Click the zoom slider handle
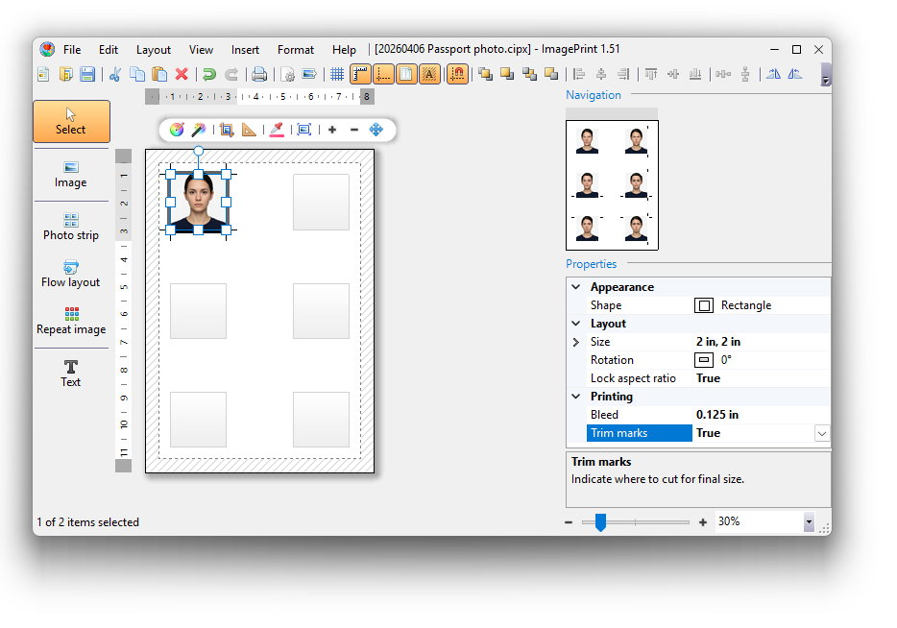The image size is (897, 628). [x=600, y=521]
